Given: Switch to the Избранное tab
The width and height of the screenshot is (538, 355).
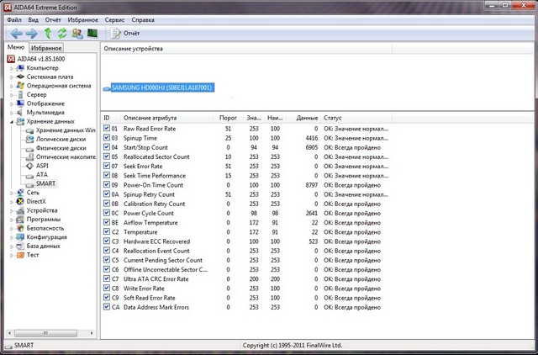Looking at the screenshot, I should coord(46,48).
